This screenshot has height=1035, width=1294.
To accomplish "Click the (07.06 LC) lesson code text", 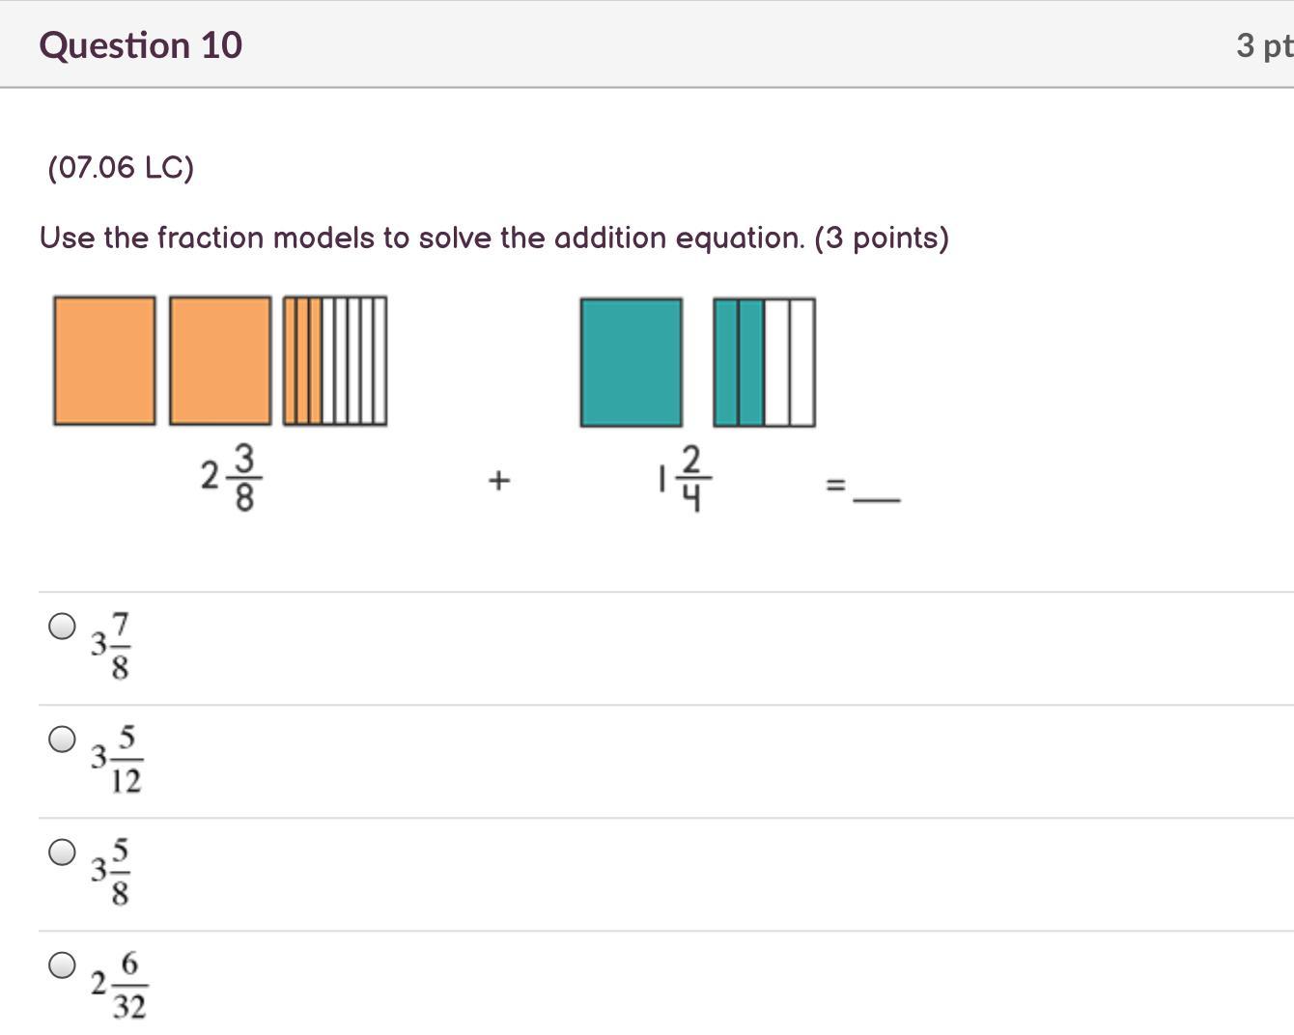I will click(x=121, y=167).
